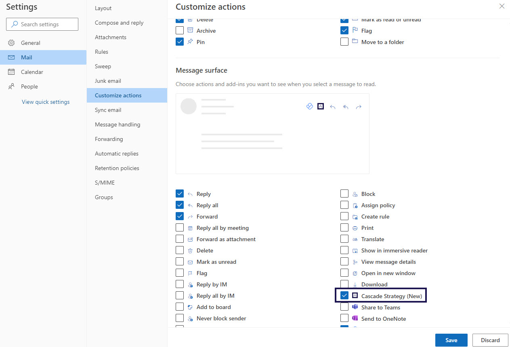
Task: Open the Junk email settings page
Action: pos(108,80)
